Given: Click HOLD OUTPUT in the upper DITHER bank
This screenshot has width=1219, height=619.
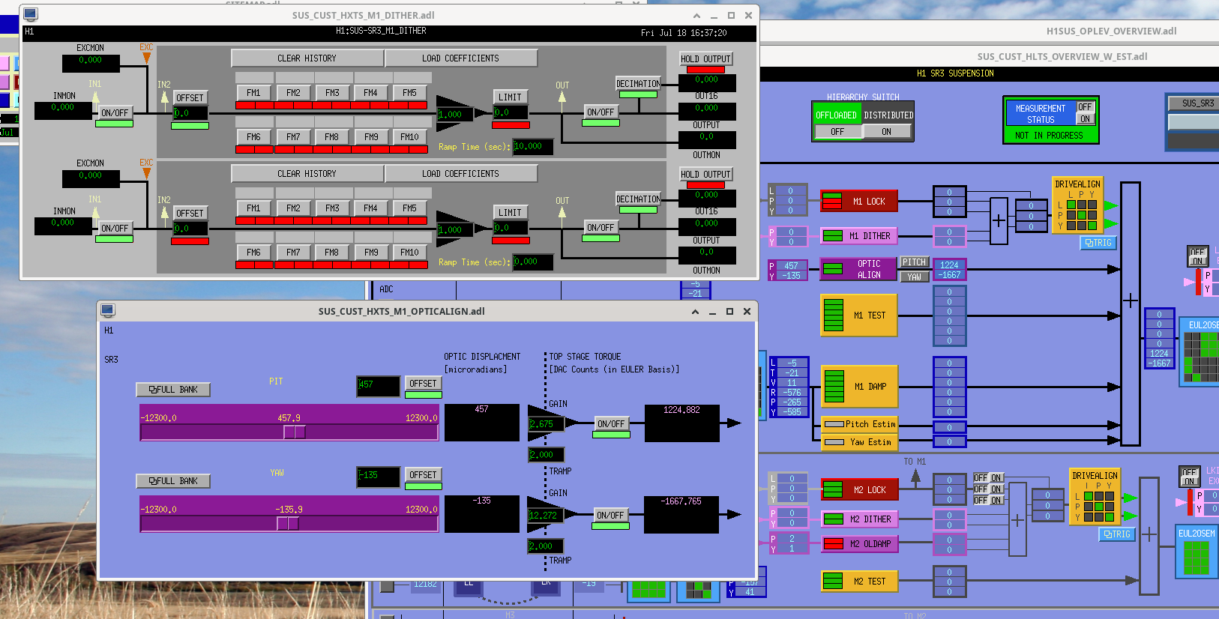Looking at the screenshot, I should click(706, 59).
